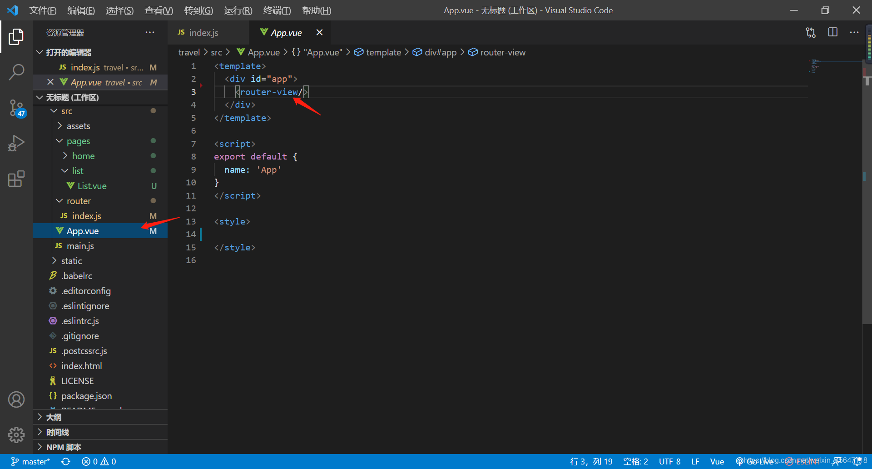
Task: Open the Explorer view in activity bar
Action: click(16, 37)
